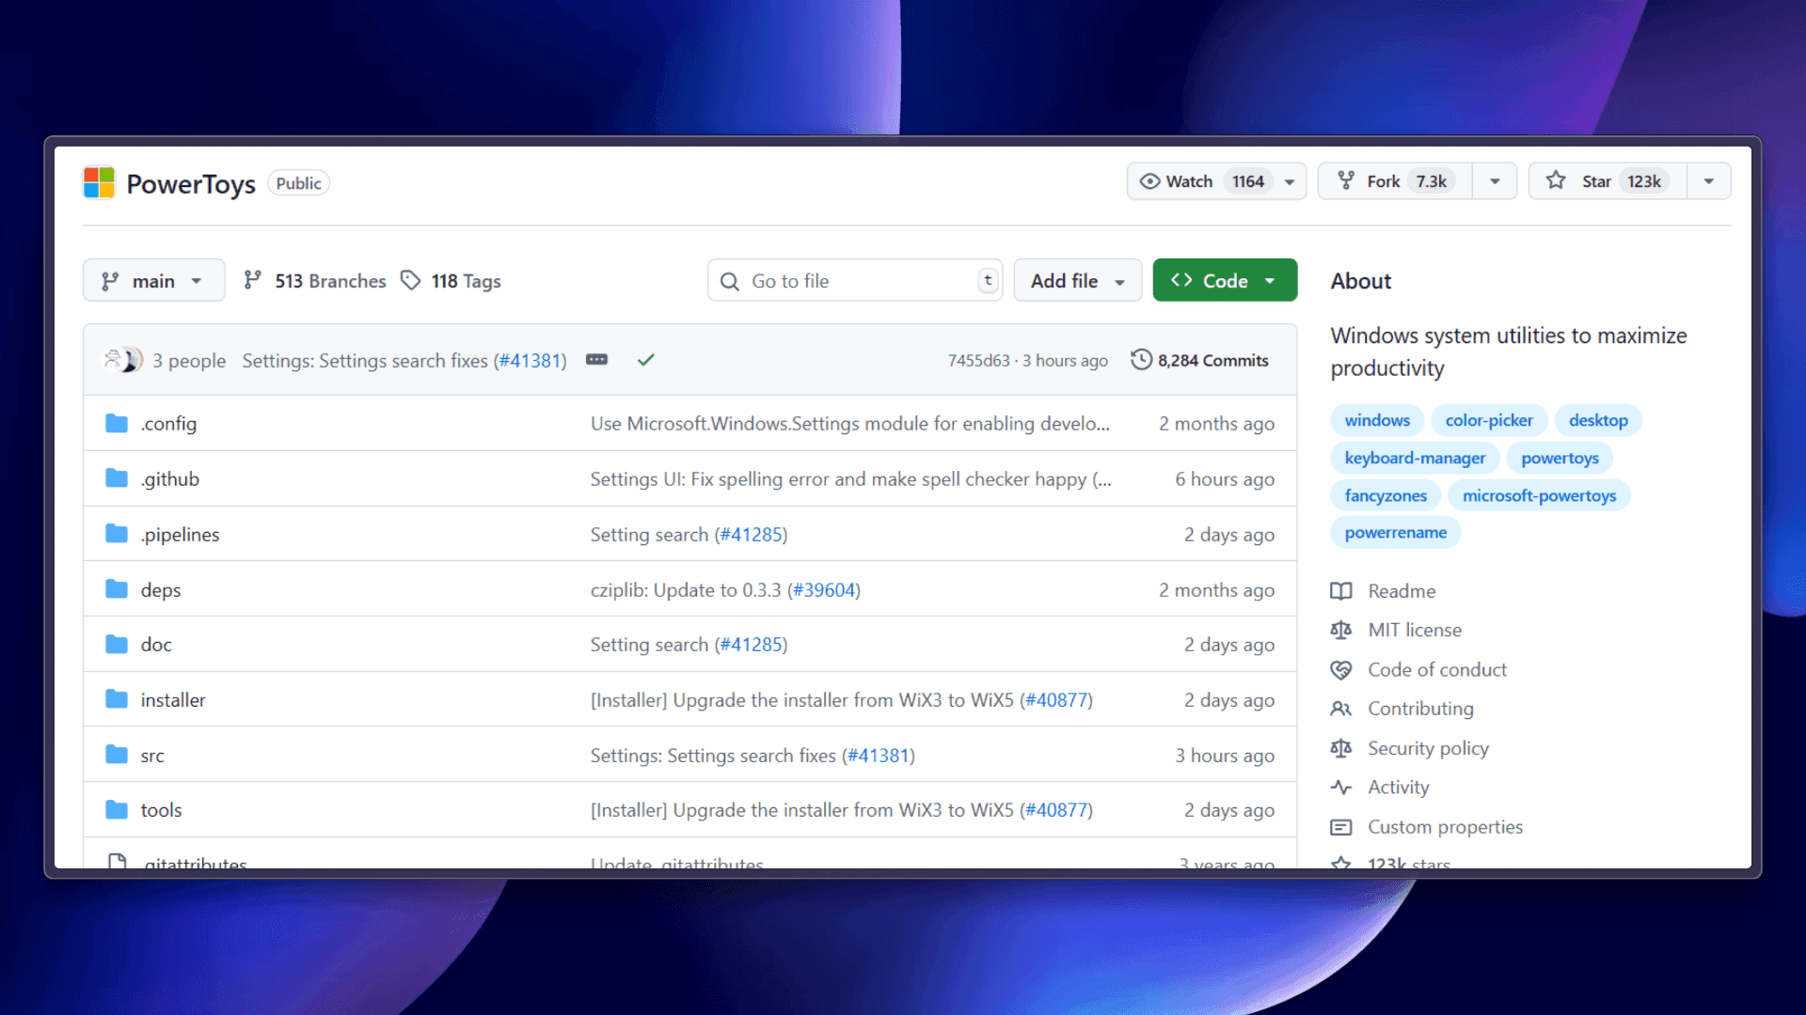Image resolution: width=1806 pixels, height=1015 pixels.
Task: Click the tools folder icon
Action: pos(117,810)
